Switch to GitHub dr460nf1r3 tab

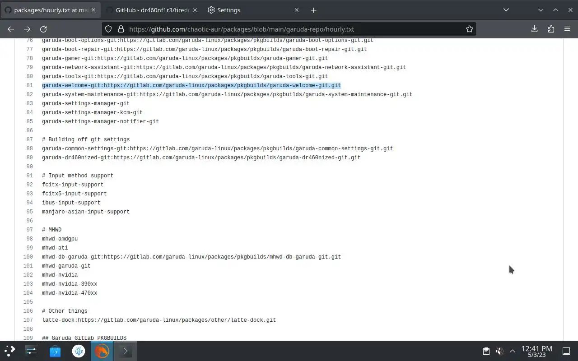pos(152,10)
